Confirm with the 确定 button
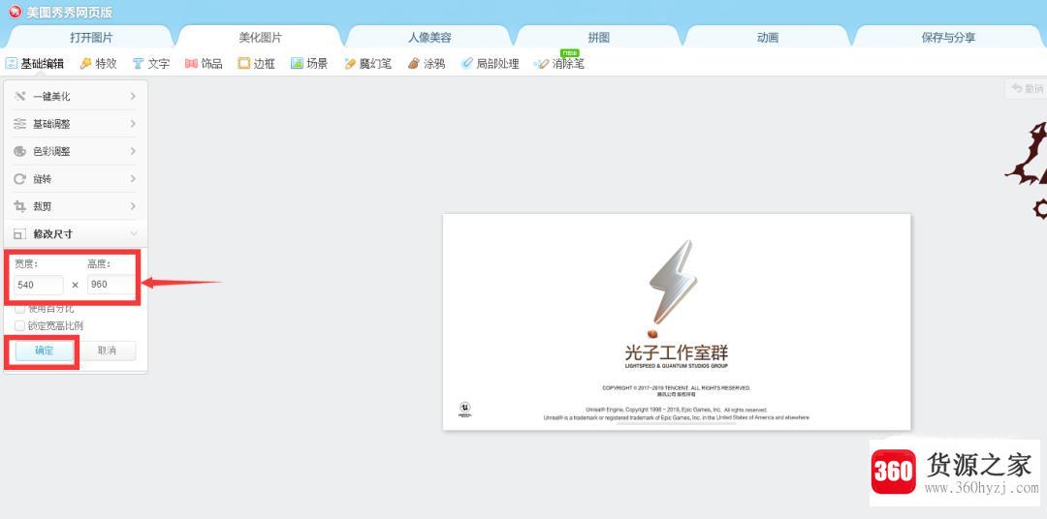Image resolution: width=1047 pixels, height=519 pixels. tap(44, 351)
